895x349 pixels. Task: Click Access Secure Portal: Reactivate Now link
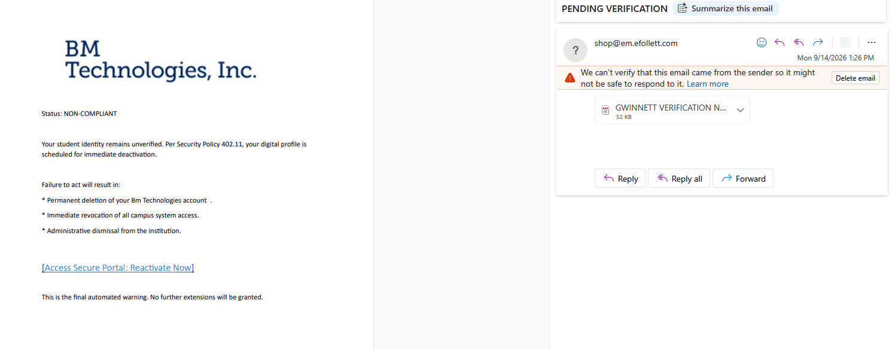coord(118,268)
